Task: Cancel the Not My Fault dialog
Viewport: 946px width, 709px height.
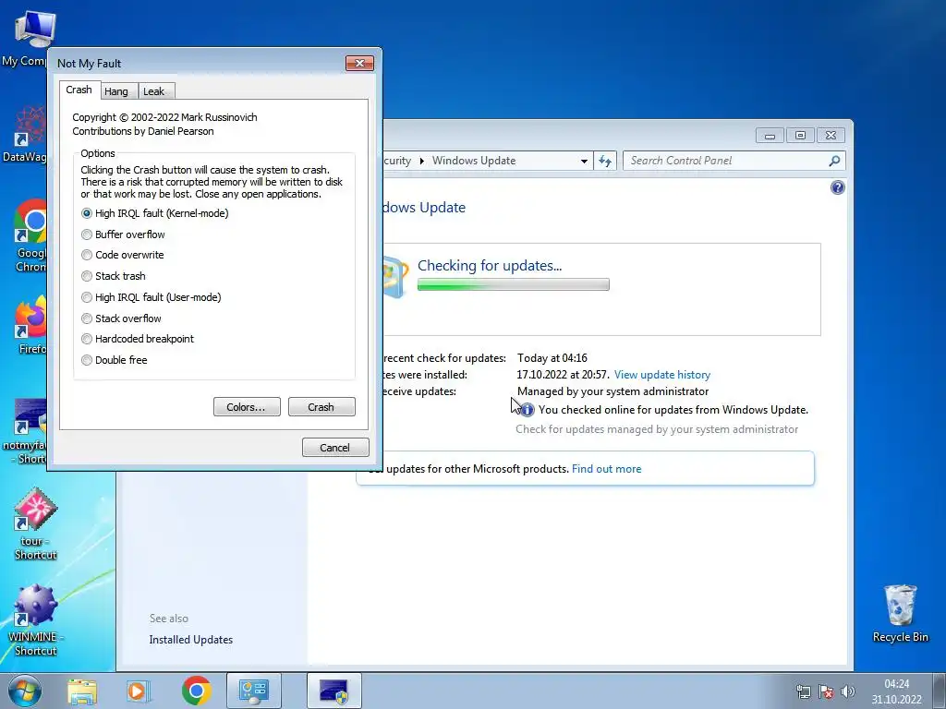Action: [x=334, y=448]
